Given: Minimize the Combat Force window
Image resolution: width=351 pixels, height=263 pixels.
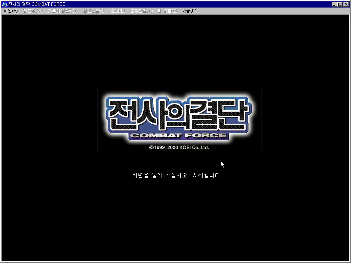Looking at the screenshot, I should (x=334, y=4).
